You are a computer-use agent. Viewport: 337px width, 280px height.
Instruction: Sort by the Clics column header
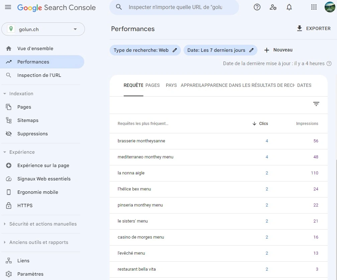263,124
